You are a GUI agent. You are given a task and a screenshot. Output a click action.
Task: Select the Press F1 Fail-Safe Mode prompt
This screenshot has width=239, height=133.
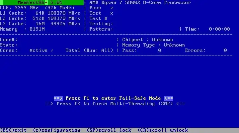114,98
